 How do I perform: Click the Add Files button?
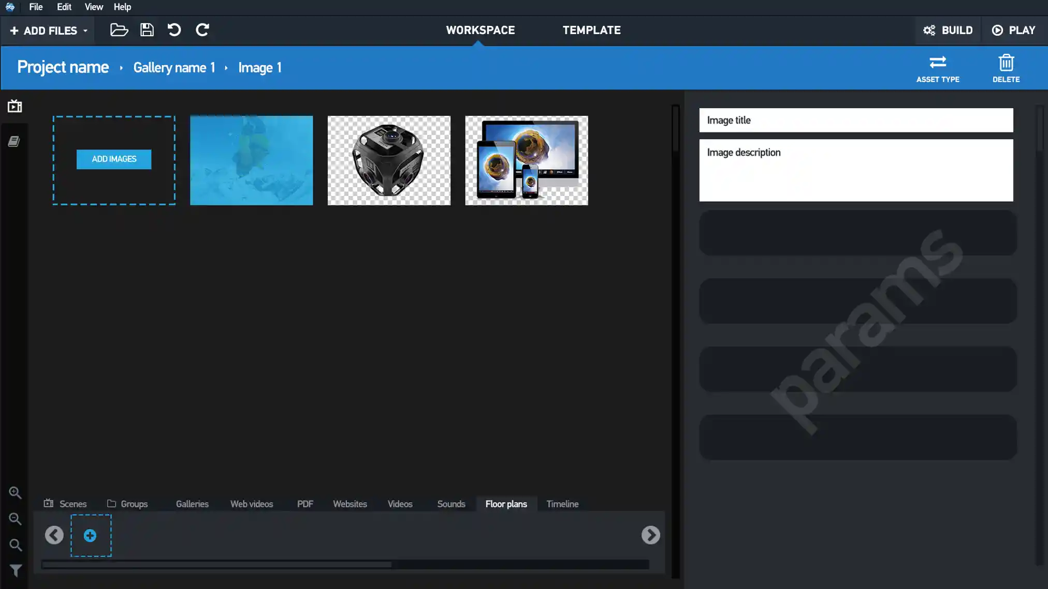click(47, 29)
